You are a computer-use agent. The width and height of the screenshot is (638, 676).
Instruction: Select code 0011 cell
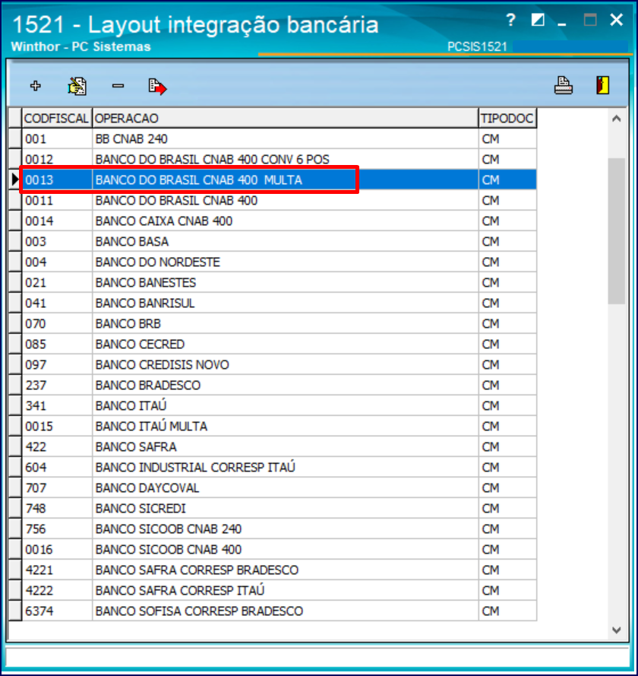[x=57, y=201]
